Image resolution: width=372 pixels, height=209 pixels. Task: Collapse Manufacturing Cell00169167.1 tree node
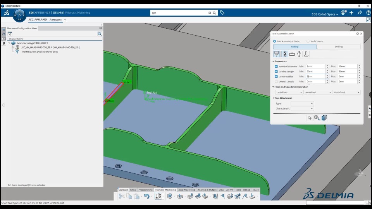point(9,43)
